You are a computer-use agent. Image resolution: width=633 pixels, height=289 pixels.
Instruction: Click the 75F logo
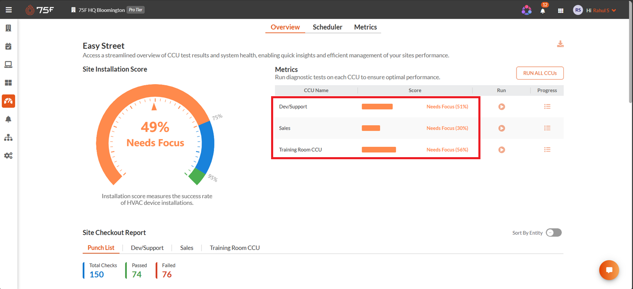click(40, 10)
